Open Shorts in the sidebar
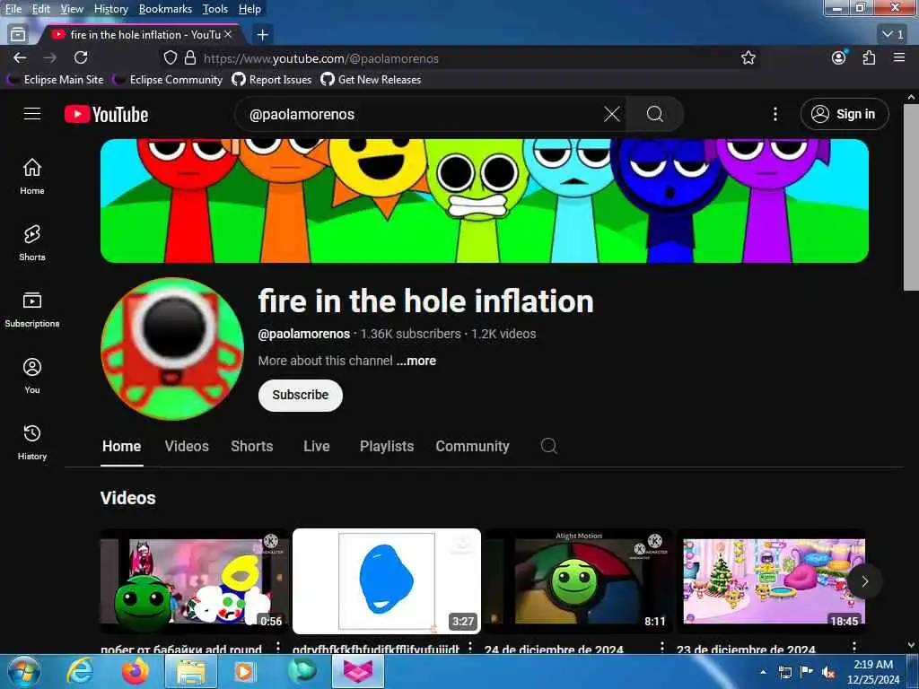The image size is (919, 689). pyautogui.click(x=32, y=242)
